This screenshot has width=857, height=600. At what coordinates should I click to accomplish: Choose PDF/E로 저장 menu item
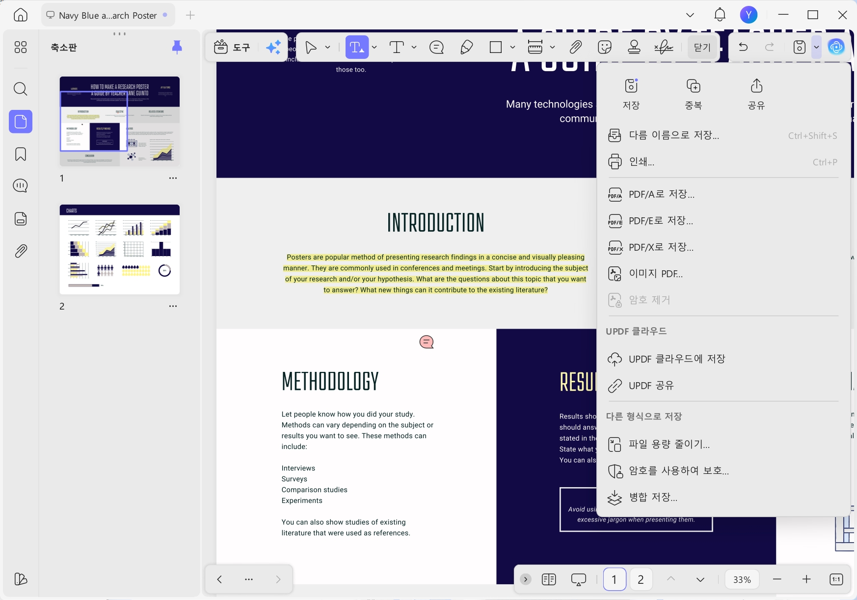tap(723, 221)
